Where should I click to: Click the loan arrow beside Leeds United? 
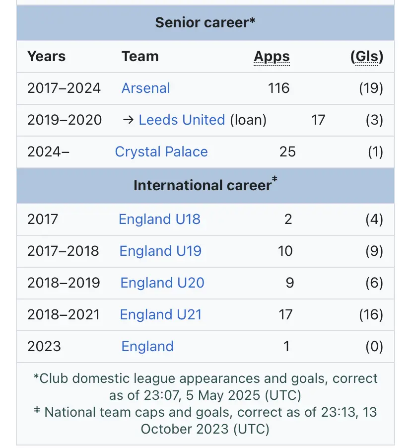point(128,120)
